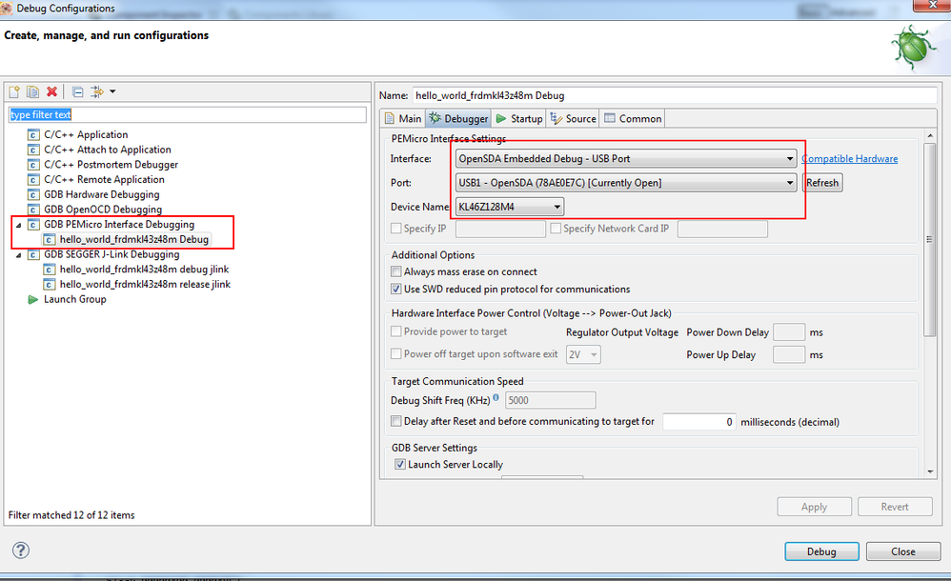This screenshot has width=951, height=581.
Task: Click the GDB Hardware Debugging icon
Action: [33, 194]
